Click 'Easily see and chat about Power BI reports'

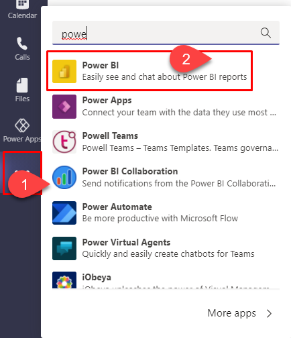(164, 77)
